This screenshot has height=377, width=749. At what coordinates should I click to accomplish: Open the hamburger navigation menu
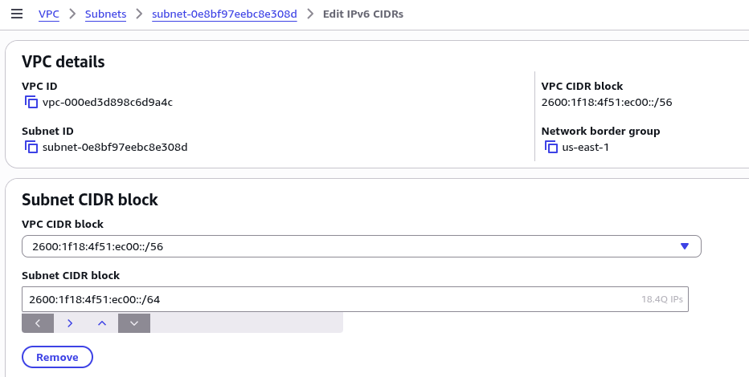(x=17, y=14)
